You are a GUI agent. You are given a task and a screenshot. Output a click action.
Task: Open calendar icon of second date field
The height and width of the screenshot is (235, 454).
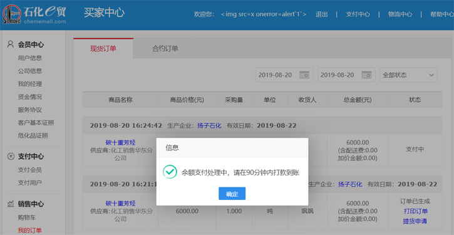(x=366, y=75)
